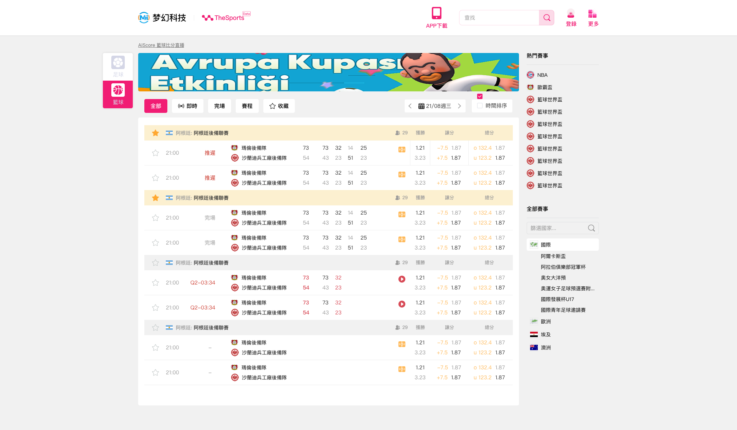The height and width of the screenshot is (430, 737).
Task: Click the 登錄 user icon
Action: tap(571, 14)
